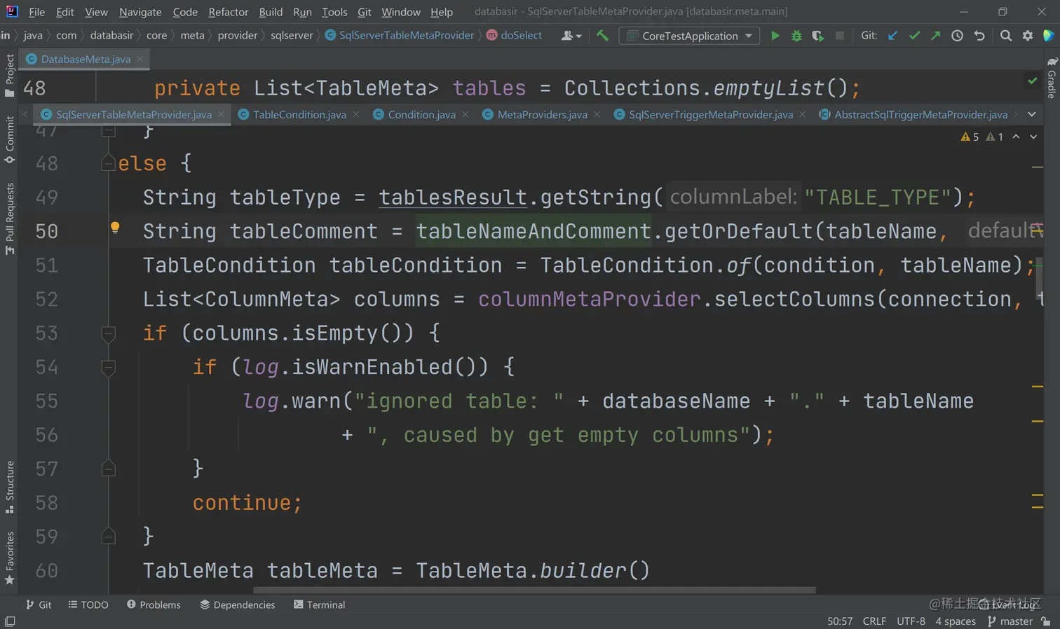Screen dimensions: 1060x629
Task: Collapse the if block on line 53
Action: (x=108, y=333)
